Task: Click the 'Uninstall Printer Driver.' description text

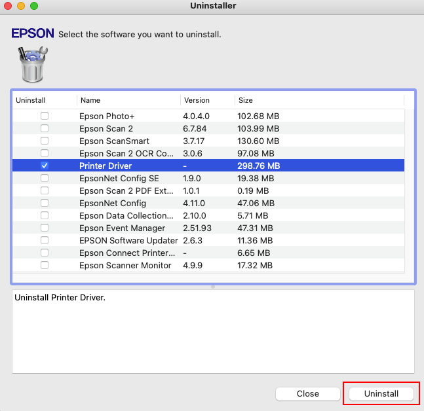Action: [60, 297]
